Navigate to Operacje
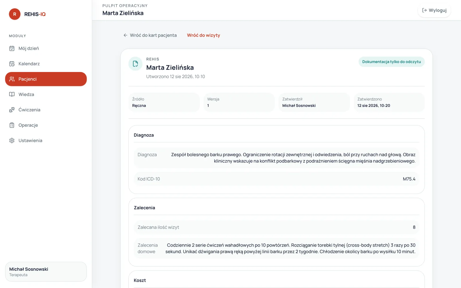The width and height of the screenshot is (461, 288). tap(46, 125)
